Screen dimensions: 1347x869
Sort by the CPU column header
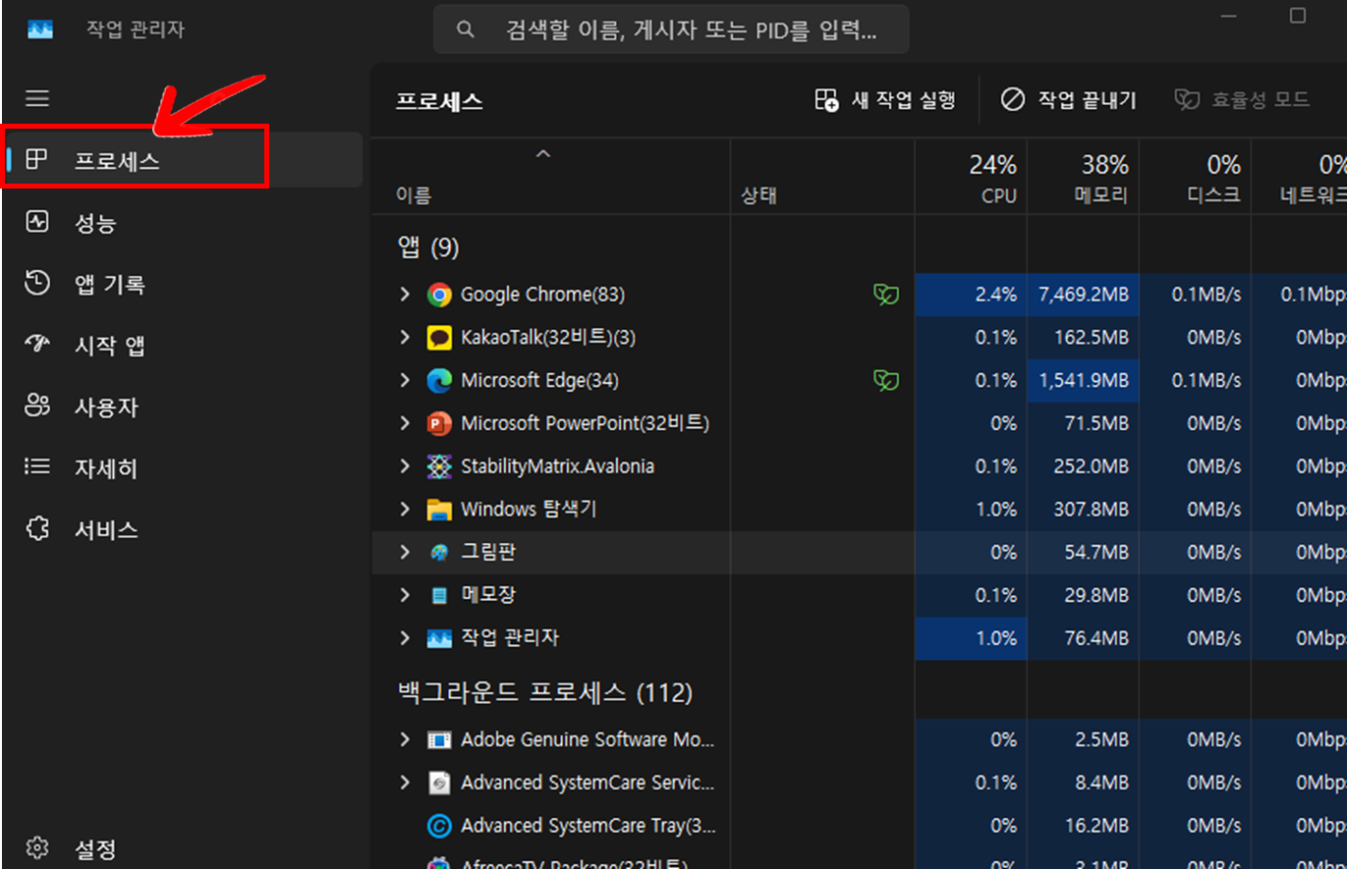point(971,177)
